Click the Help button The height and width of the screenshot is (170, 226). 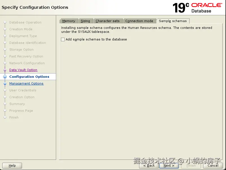click(12, 165)
